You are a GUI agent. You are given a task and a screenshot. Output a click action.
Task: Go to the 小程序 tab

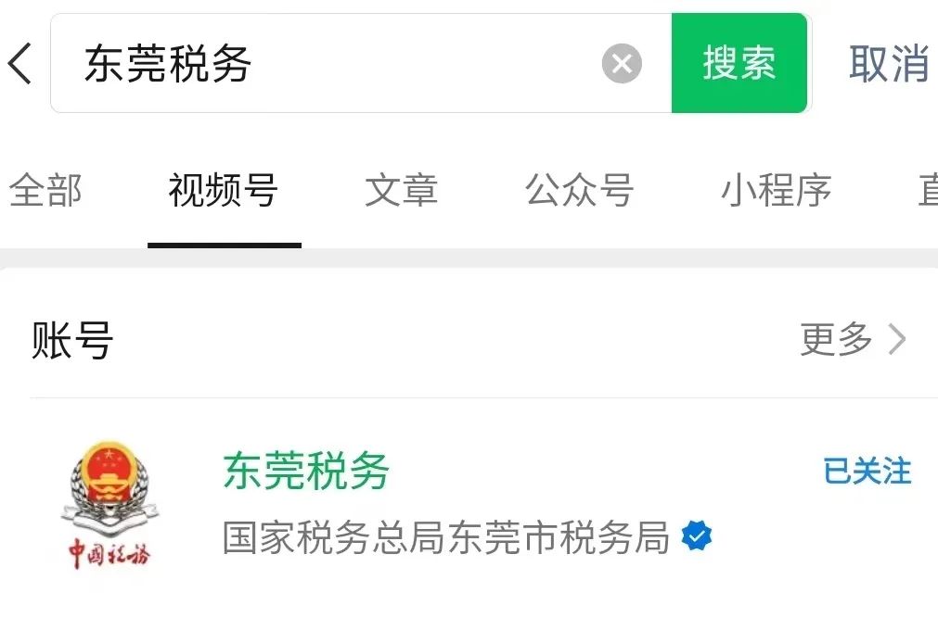777,191
